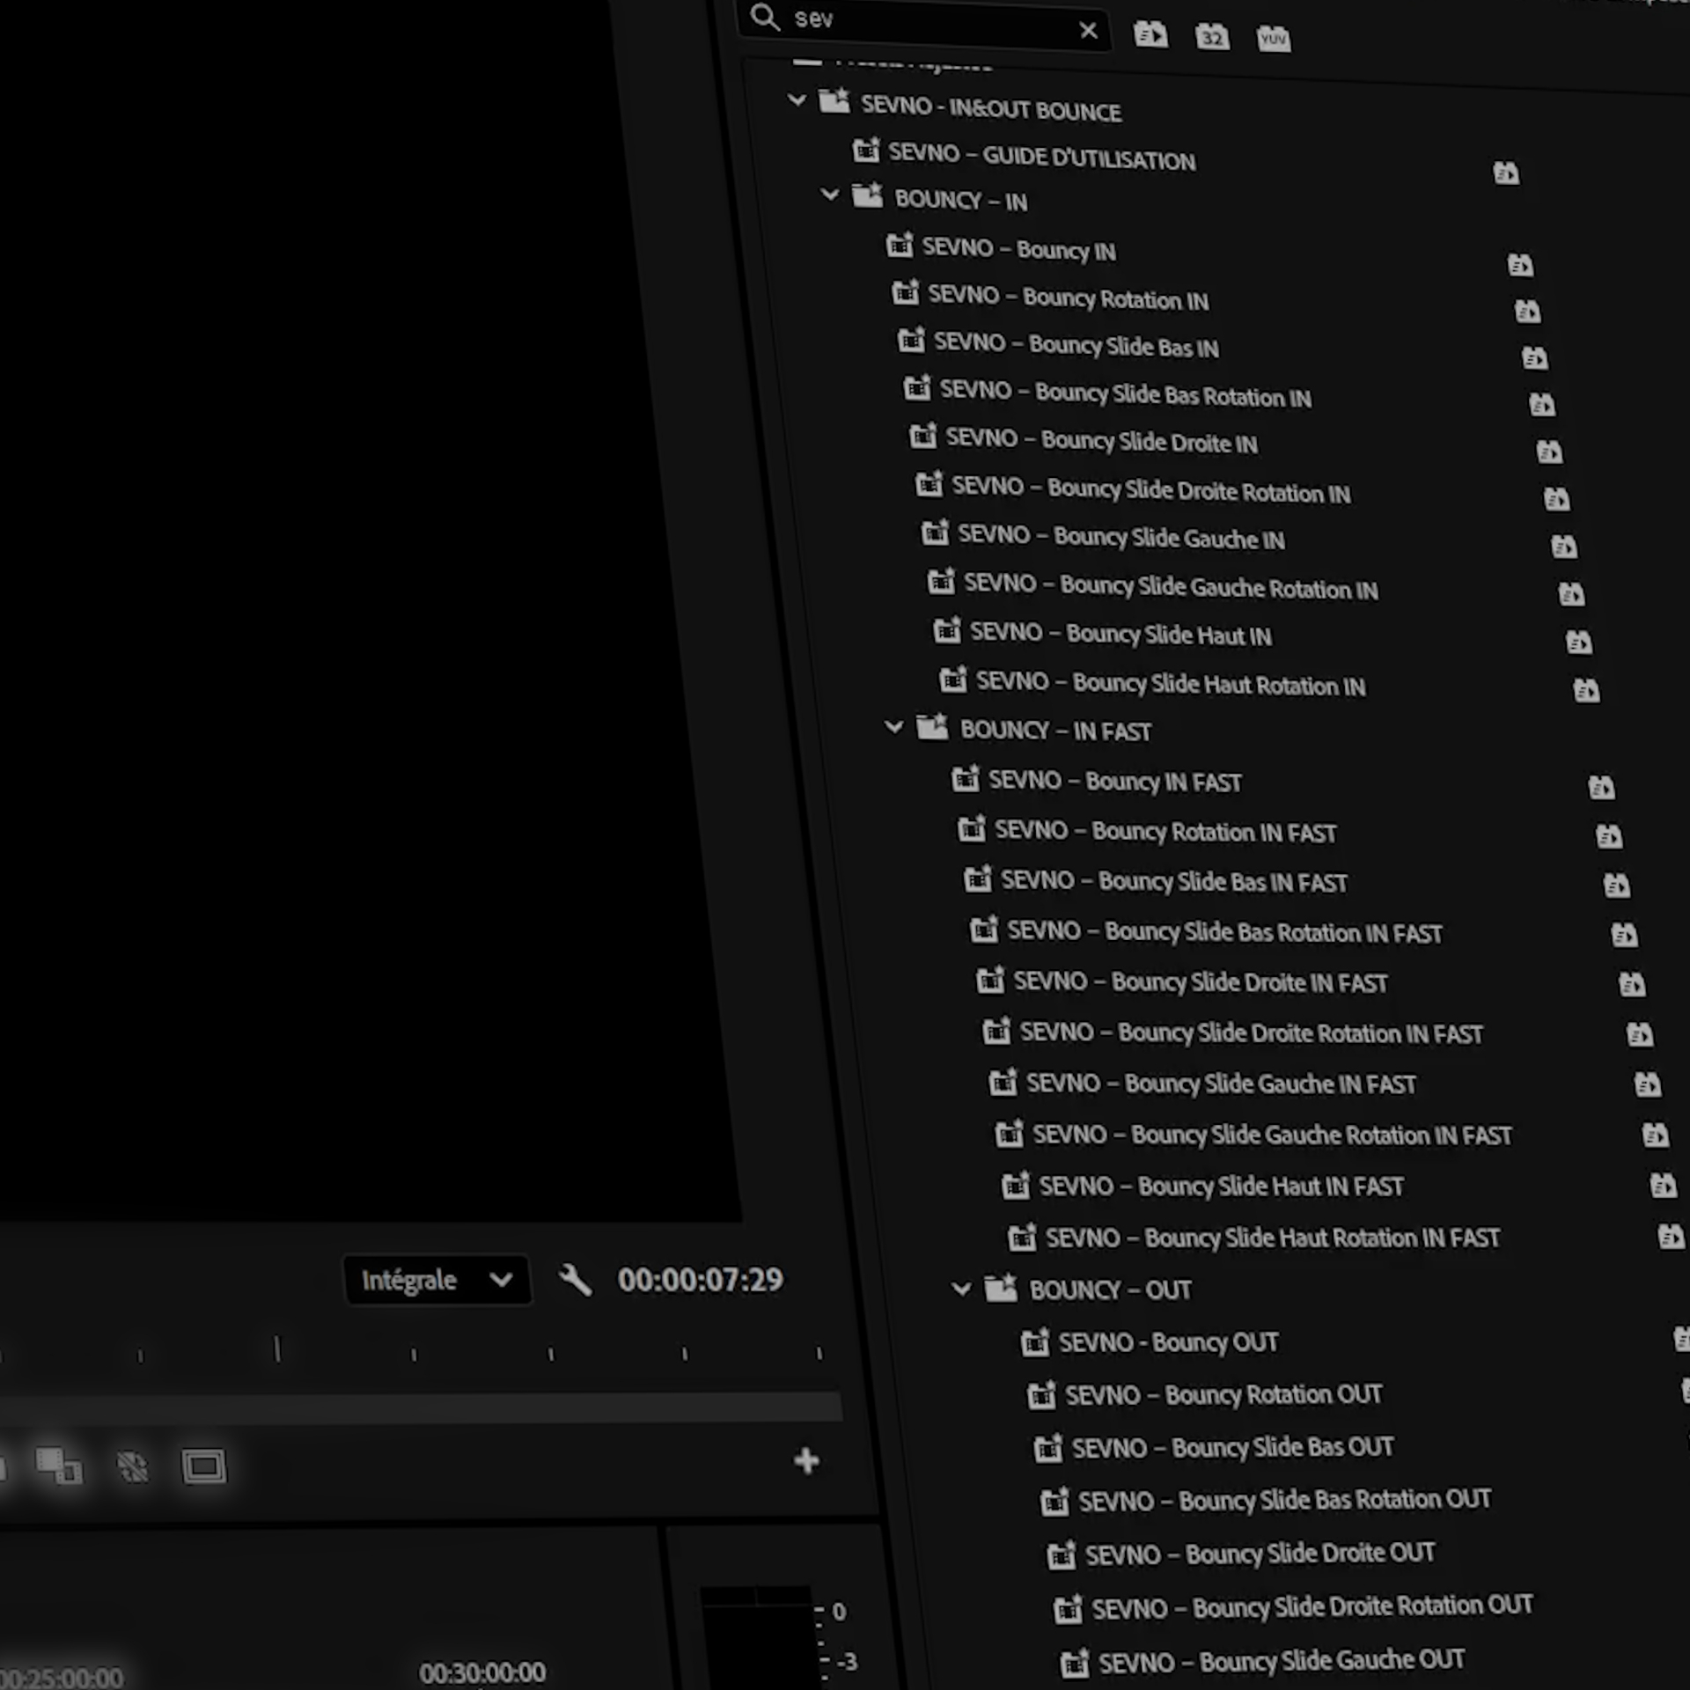Click the crossed-out circular icon in monitor controls

pyautogui.click(x=132, y=1466)
